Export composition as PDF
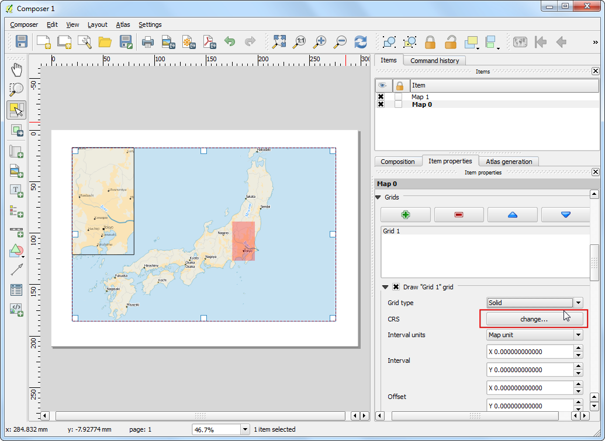Viewport: 605px width, 441px height. (x=209, y=41)
